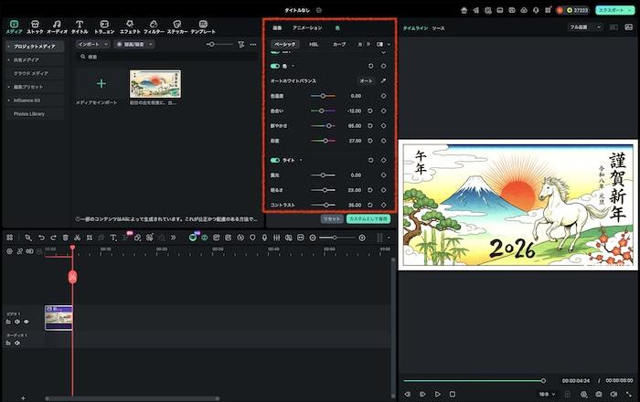640x402 pixels.
Task: Split clip with the scissors icon
Action: (x=77, y=238)
